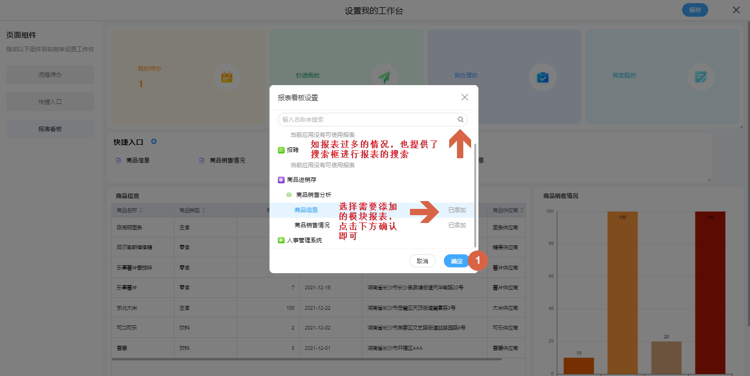Click the 我处理的 clipboard icon
Image resolution: width=750 pixels, height=376 pixels.
[x=543, y=77]
